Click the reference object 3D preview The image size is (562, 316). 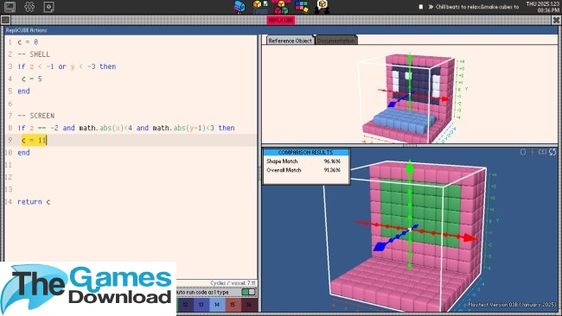410,95
